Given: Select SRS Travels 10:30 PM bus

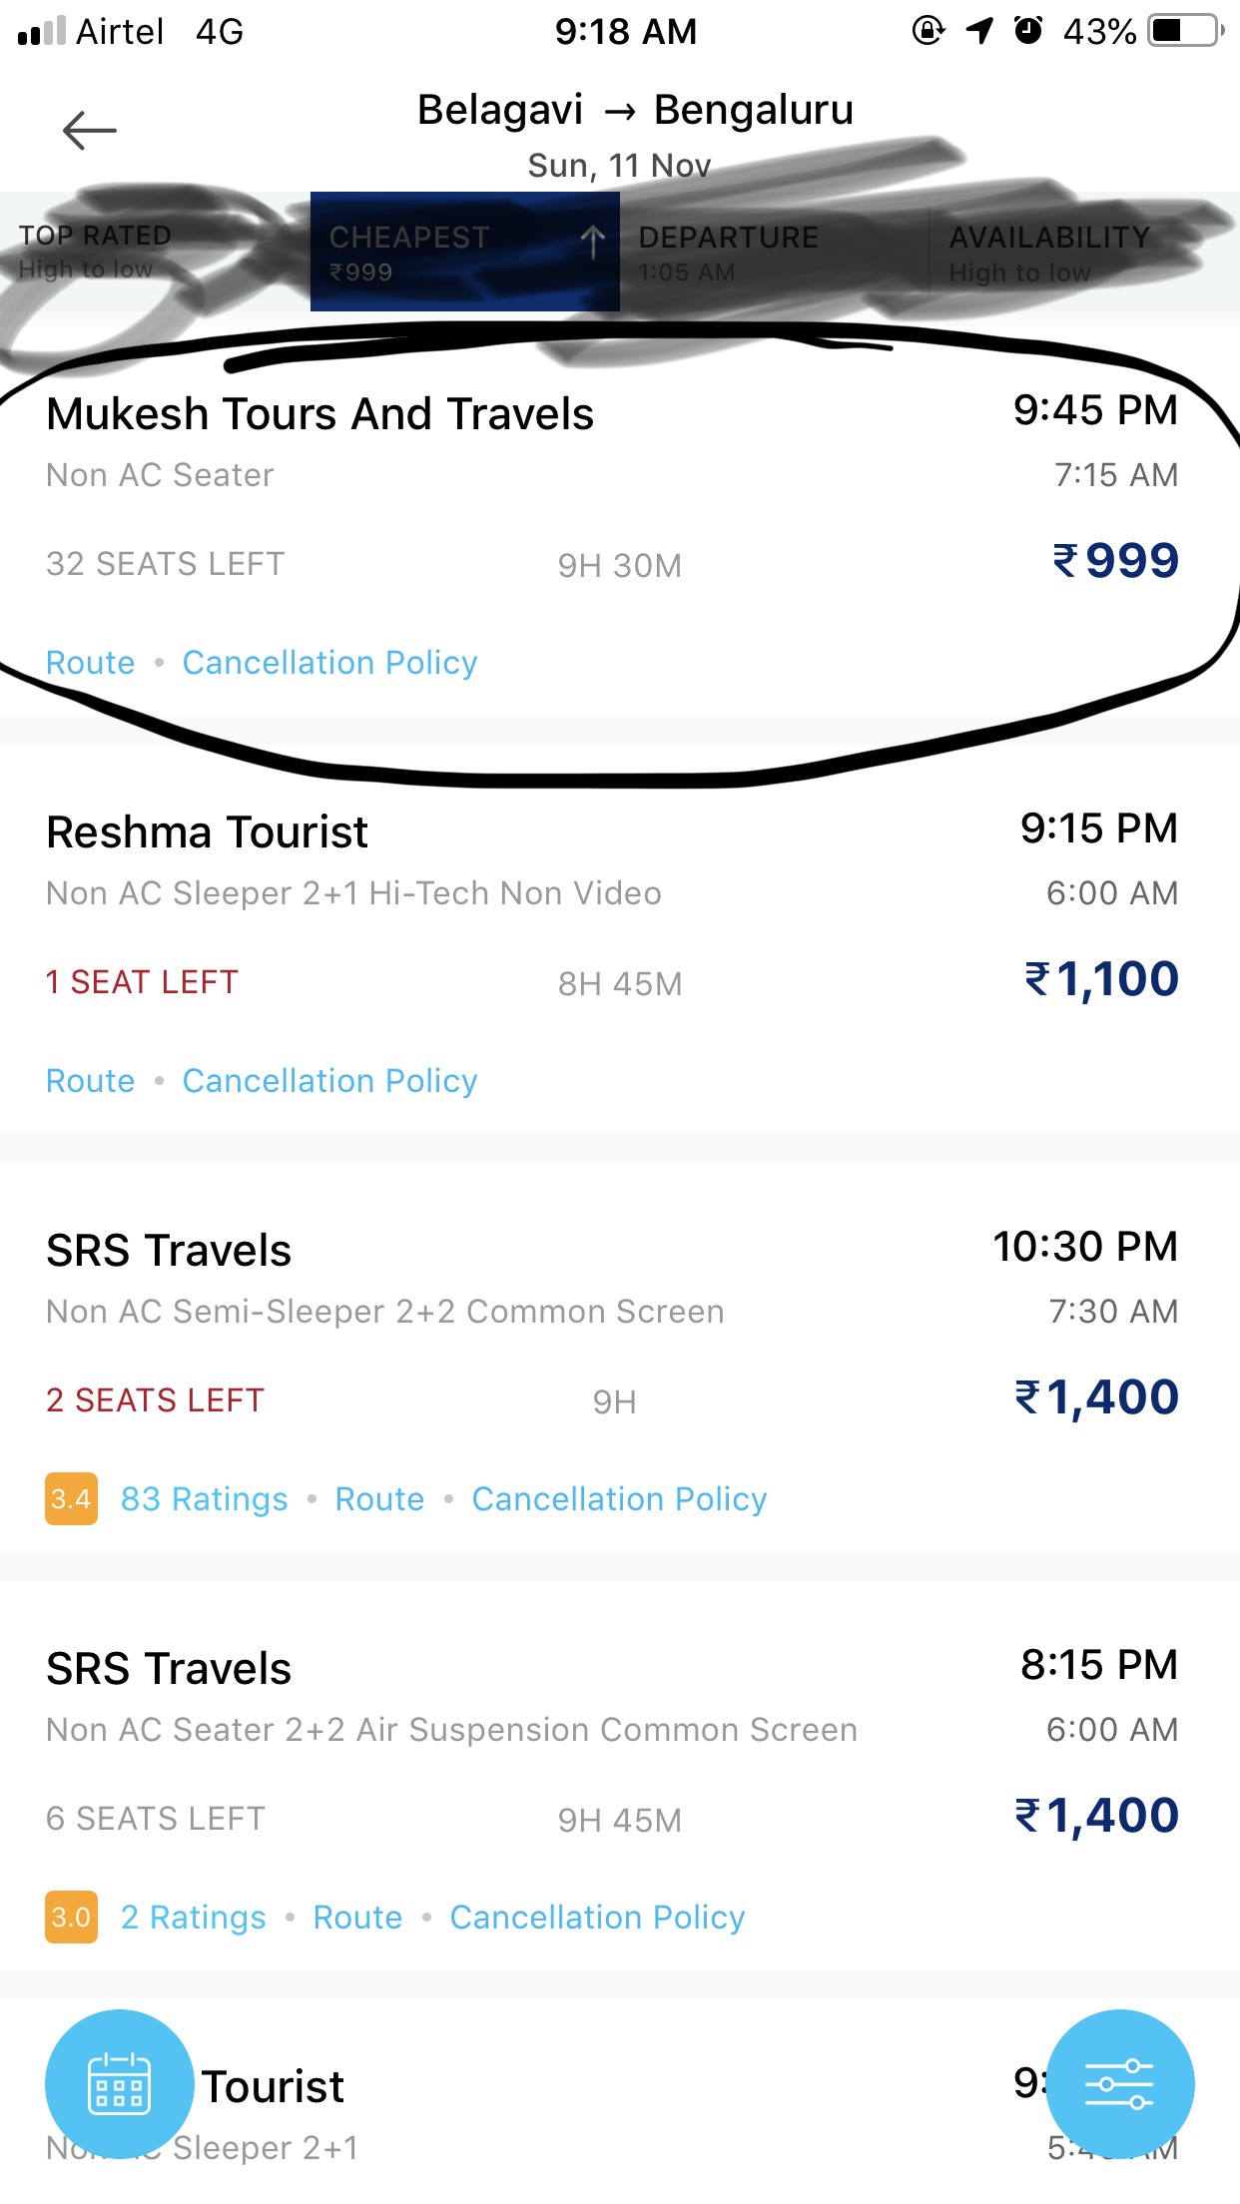Looking at the screenshot, I should (169, 1251).
